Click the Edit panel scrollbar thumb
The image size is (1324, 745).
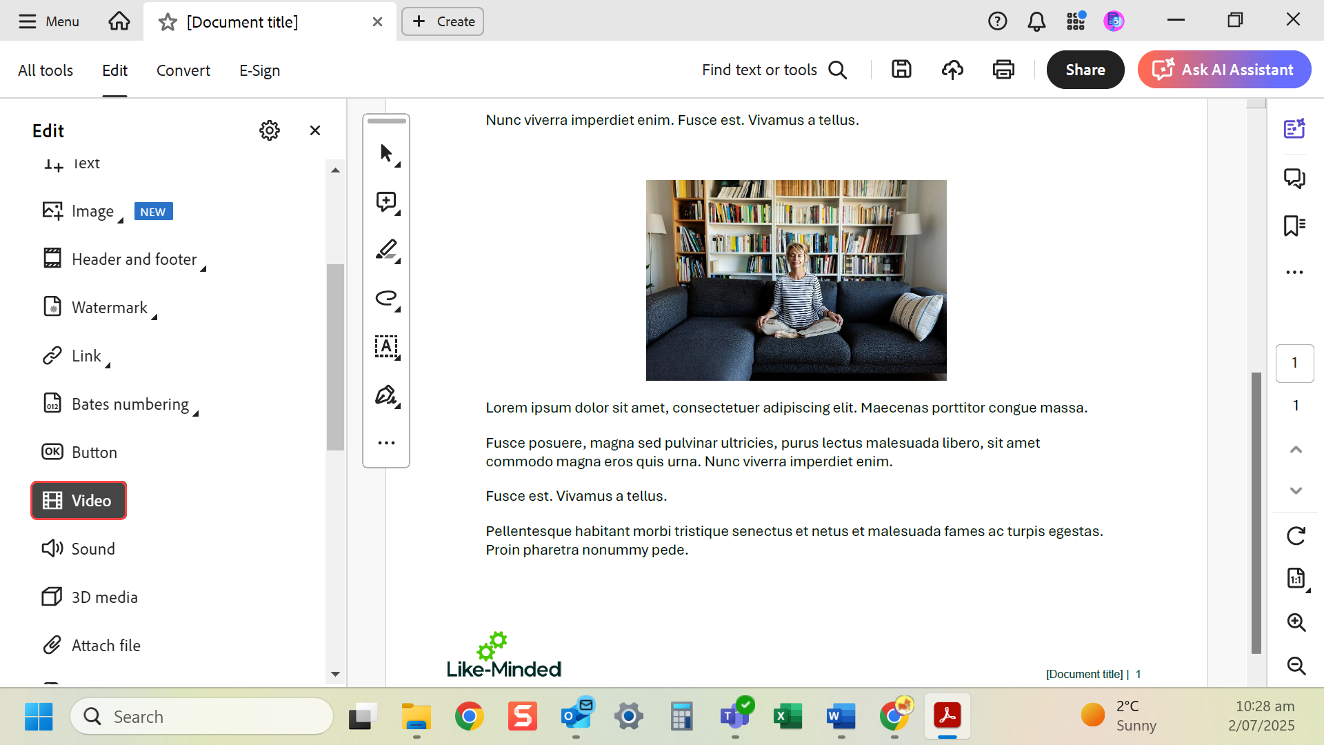(x=335, y=357)
